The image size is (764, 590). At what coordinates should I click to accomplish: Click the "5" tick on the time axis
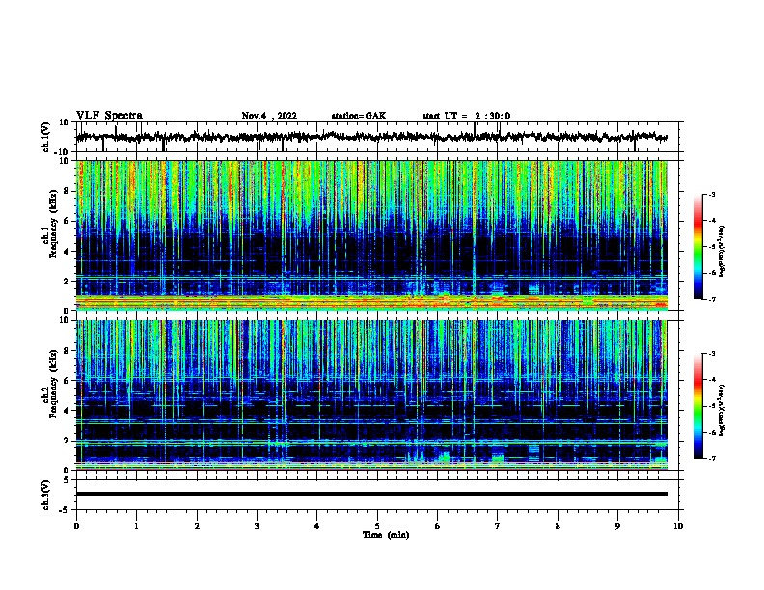(x=377, y=526)
